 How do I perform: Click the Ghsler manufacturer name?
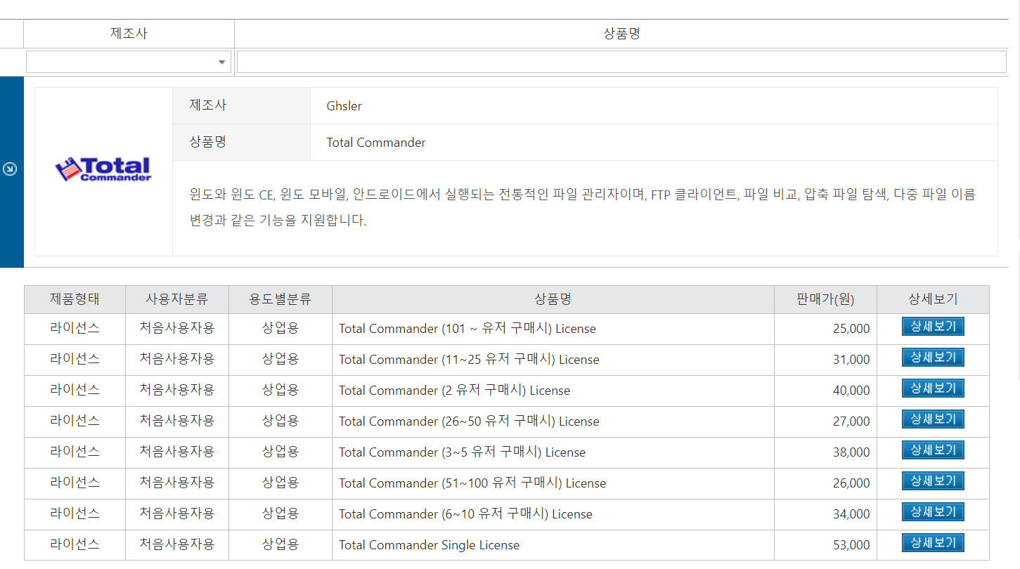(344, 106)
